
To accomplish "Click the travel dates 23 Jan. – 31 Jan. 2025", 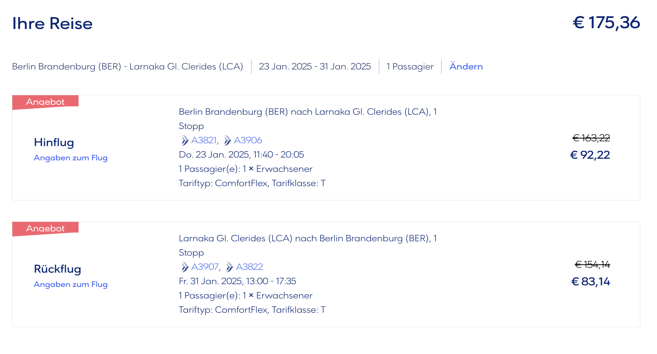I will click(315, 67).
